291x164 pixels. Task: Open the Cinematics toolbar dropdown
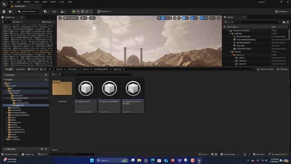[63, 11]
